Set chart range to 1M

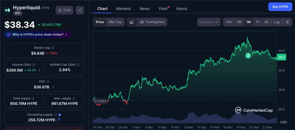pos(249,22)
